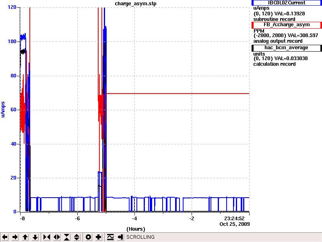Screen dimensions: 322x242
Task: Click the x-axis -2 tick label
Action: (x=192, y=218)
